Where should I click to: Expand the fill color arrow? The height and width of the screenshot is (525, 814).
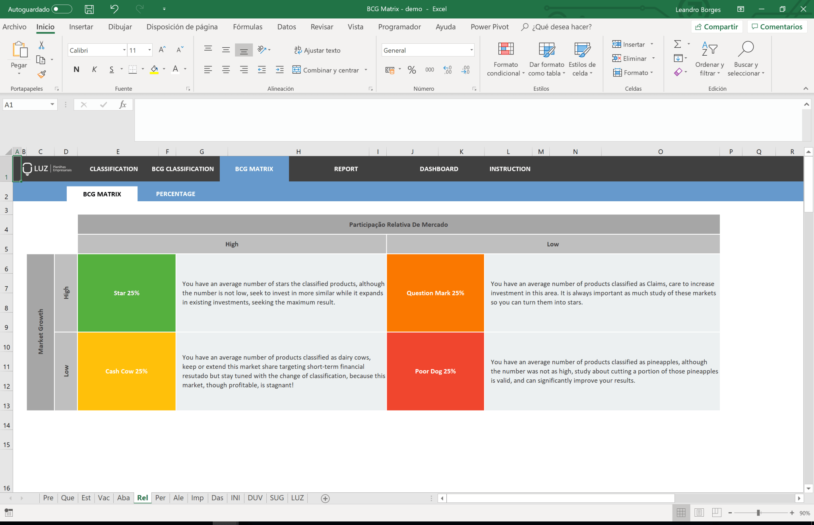click(x=164, y=70)
